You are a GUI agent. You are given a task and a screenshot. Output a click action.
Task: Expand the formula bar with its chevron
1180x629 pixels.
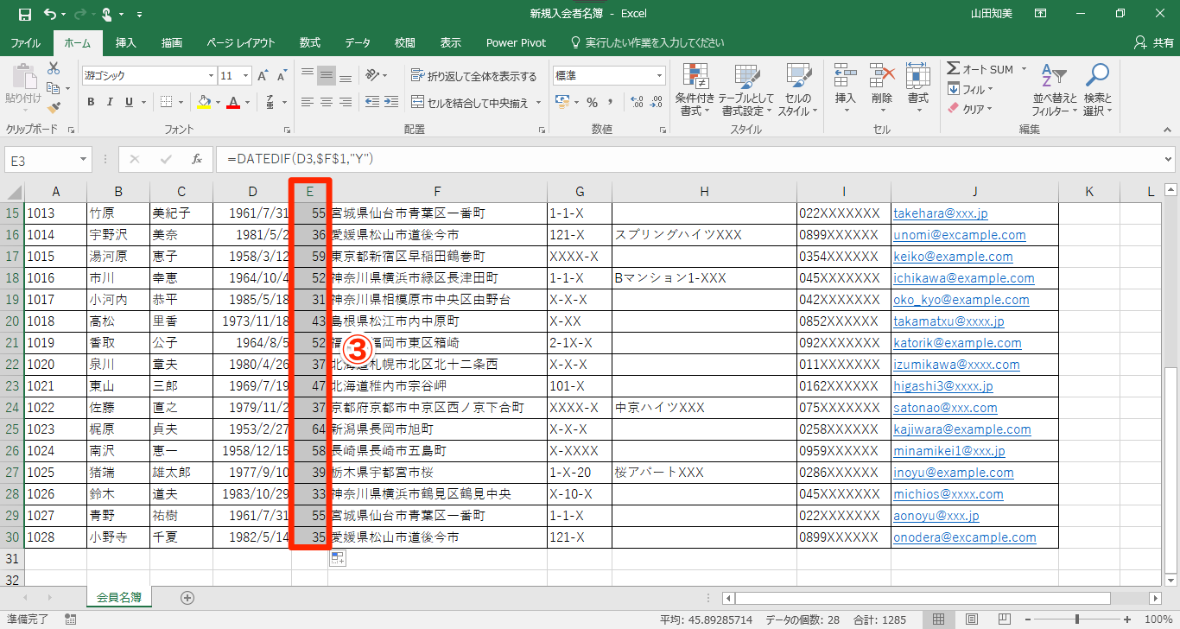(x=1168, y=159)
